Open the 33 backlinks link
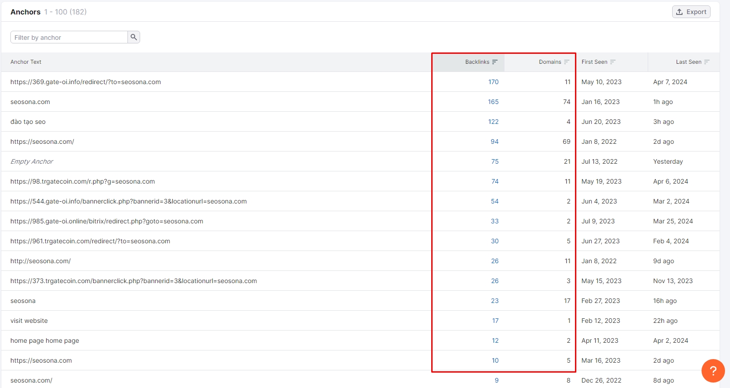Viewport: 730px width, 388px height. pyautogui.click(x=495, y=221)
